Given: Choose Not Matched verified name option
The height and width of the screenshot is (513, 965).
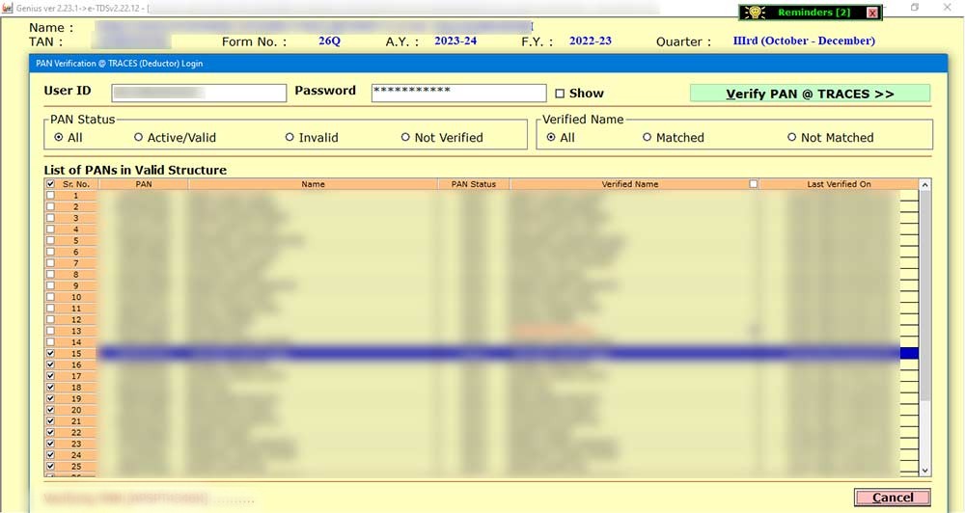Looking at the screenshot, I should pyautogui.click(x=792, y=138).
